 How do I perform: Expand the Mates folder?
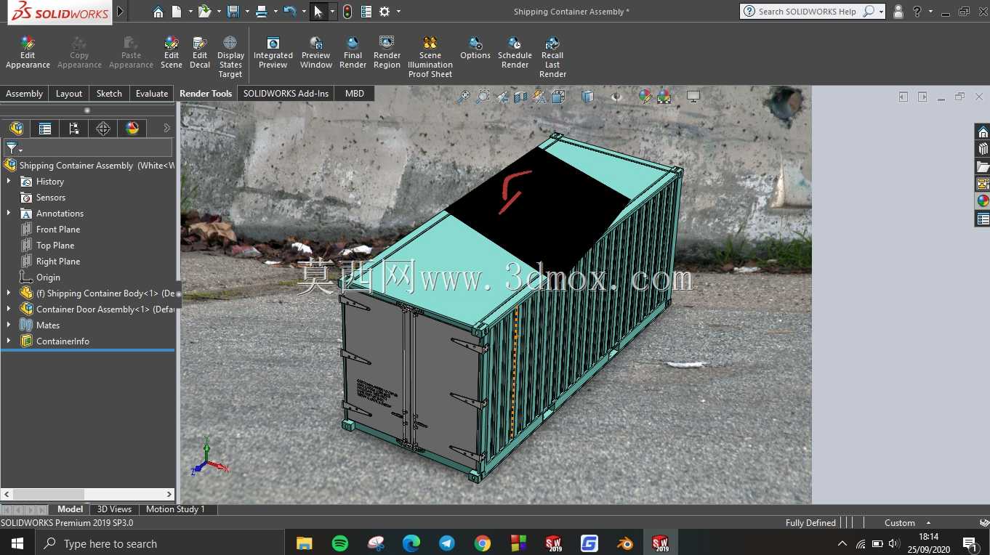coord(9,325)
